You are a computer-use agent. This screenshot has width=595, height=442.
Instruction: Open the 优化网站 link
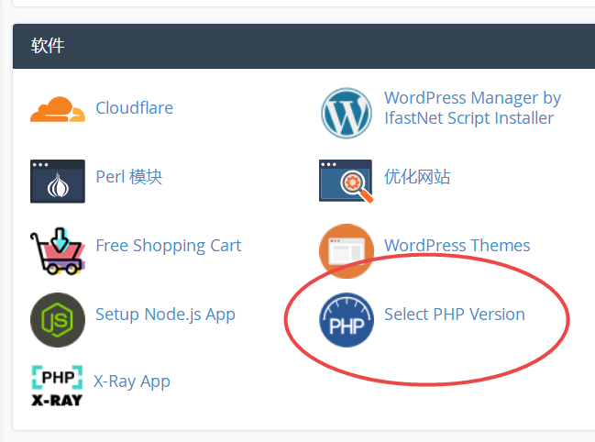click(417, 177)
